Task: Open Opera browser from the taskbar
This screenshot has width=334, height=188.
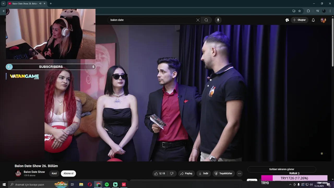Action: 90,185
